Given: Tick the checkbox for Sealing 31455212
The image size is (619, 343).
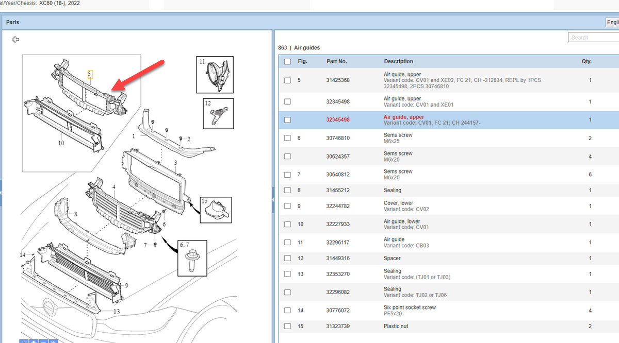Looking at the screenshot, I should pyautogui.click(x=287, y=191).
